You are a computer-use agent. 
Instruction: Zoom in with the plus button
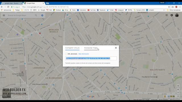178,90
